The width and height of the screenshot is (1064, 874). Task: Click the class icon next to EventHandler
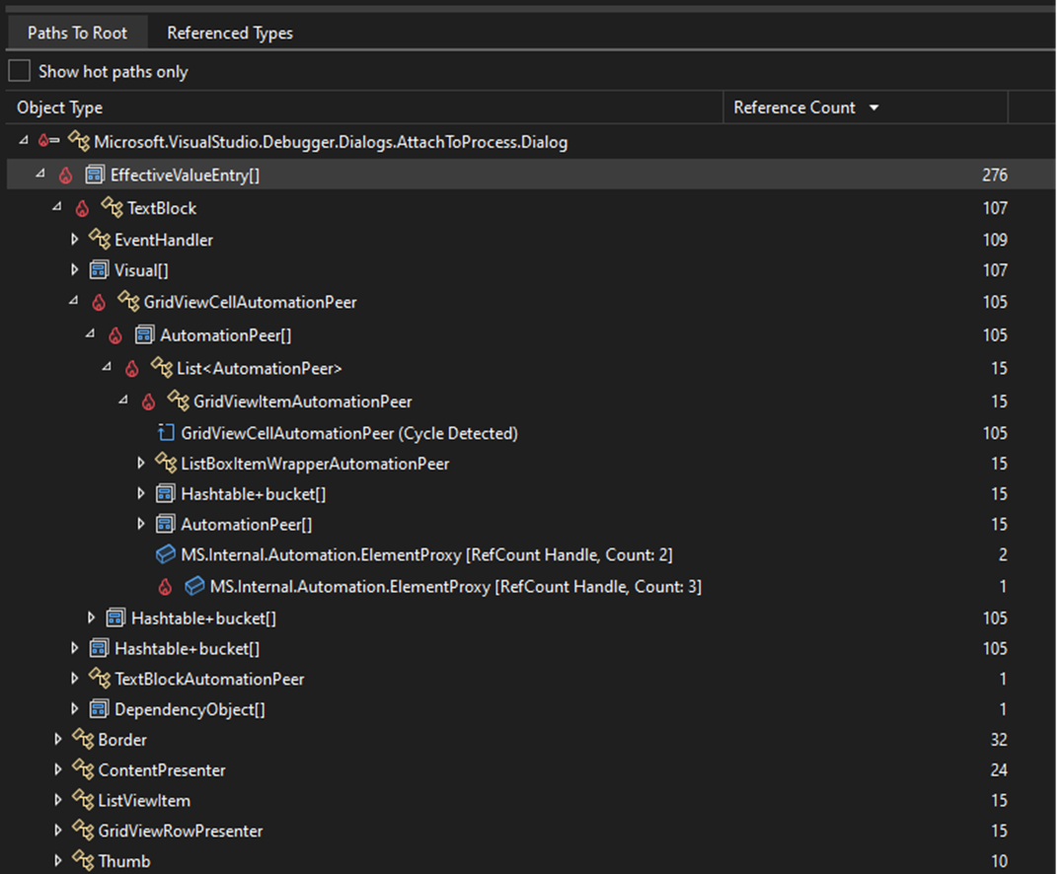[99, 240]
